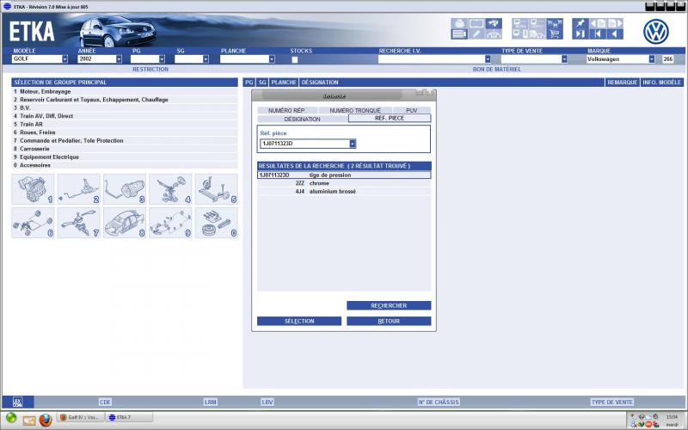The height and width of the screenshot is (430, 688).
Task: Select 3 B.V. group
Action: [x=125, y=108]
